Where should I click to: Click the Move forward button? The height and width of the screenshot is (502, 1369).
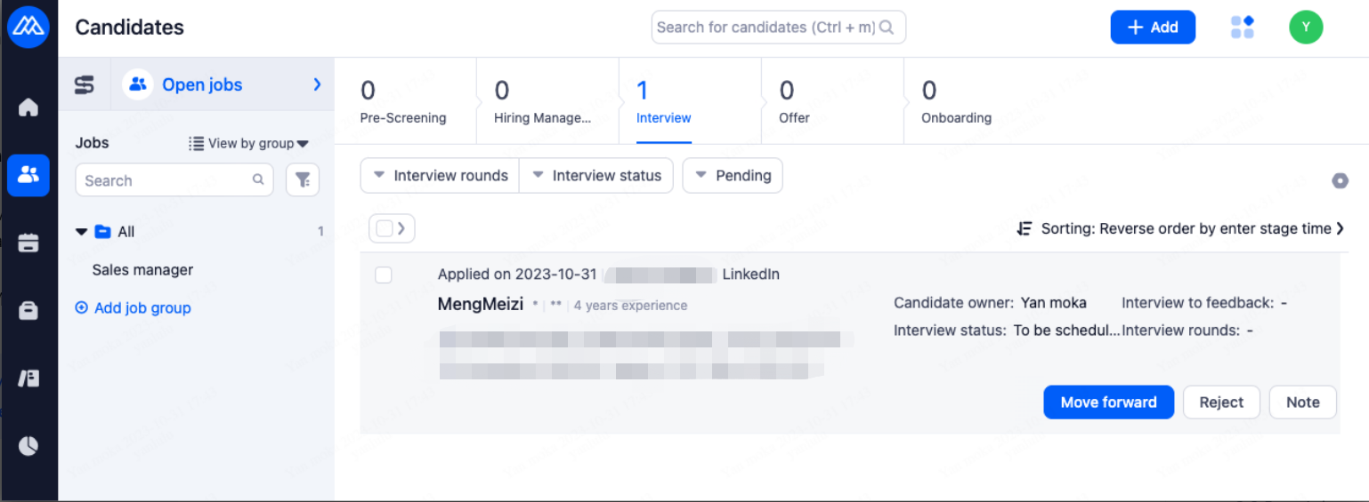coord(1108,402)
